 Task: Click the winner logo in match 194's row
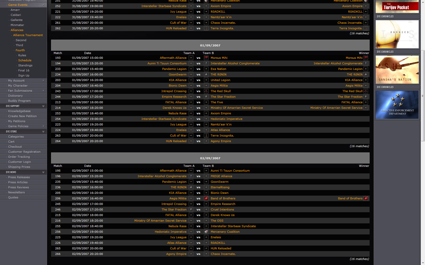[366, 63]
